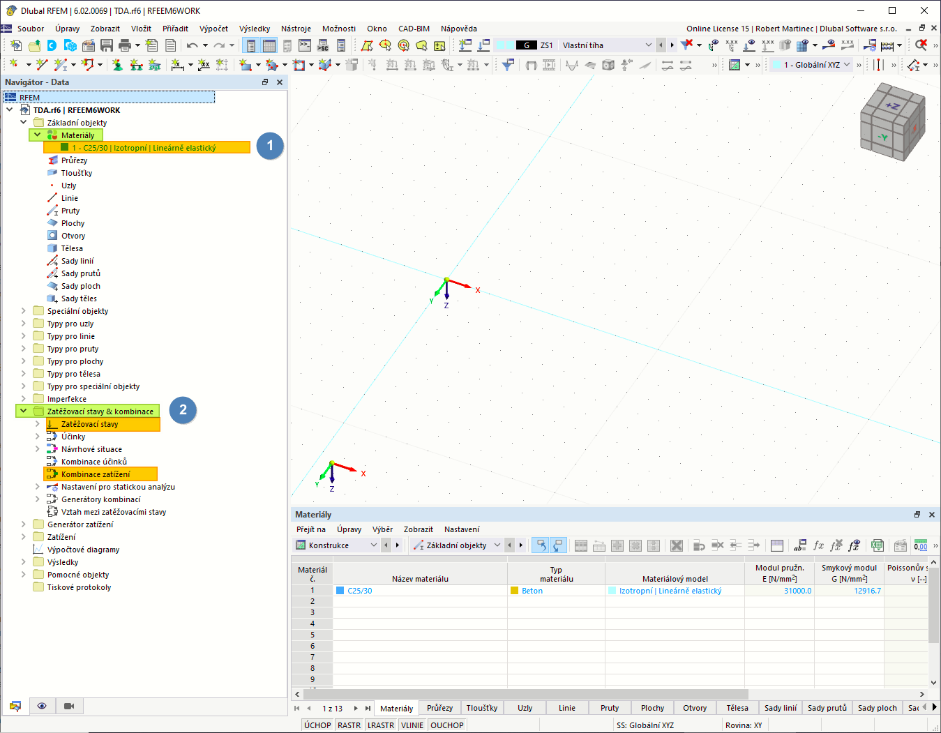Toggle the RASTR grid option
This screenshot has height=733, width=941.
pos(349,725)
